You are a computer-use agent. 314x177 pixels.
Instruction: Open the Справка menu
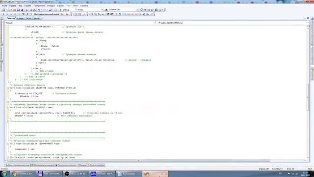tap(84, 6)
